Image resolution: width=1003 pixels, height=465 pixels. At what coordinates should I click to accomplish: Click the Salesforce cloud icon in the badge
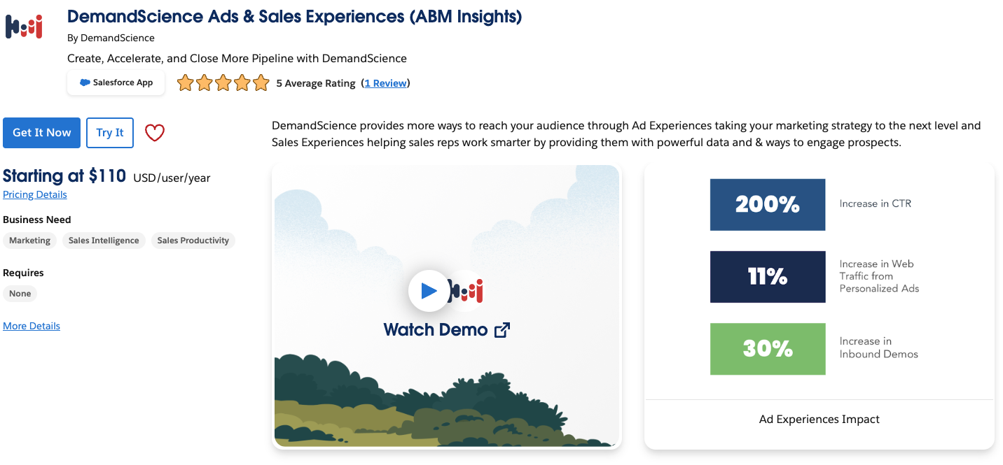(x=85, y=83)
